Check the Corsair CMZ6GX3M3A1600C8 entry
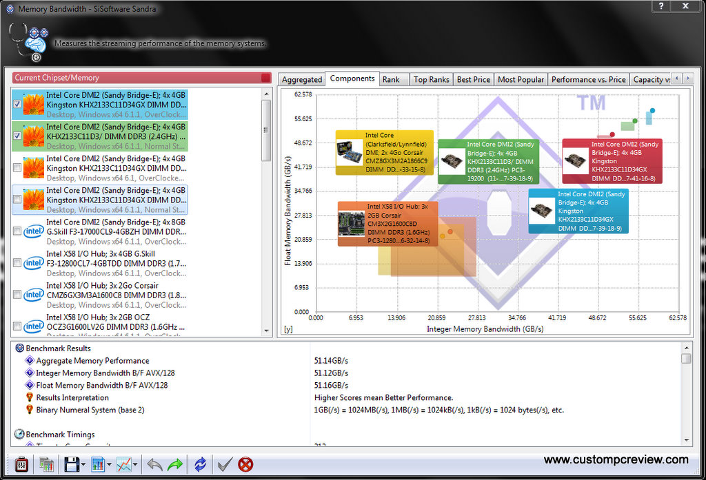The width and height of the screenshot is (706, 480). pos(17,295)
